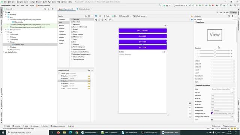
Task: Open Database Inspector tool window
Action: (58, 126)
